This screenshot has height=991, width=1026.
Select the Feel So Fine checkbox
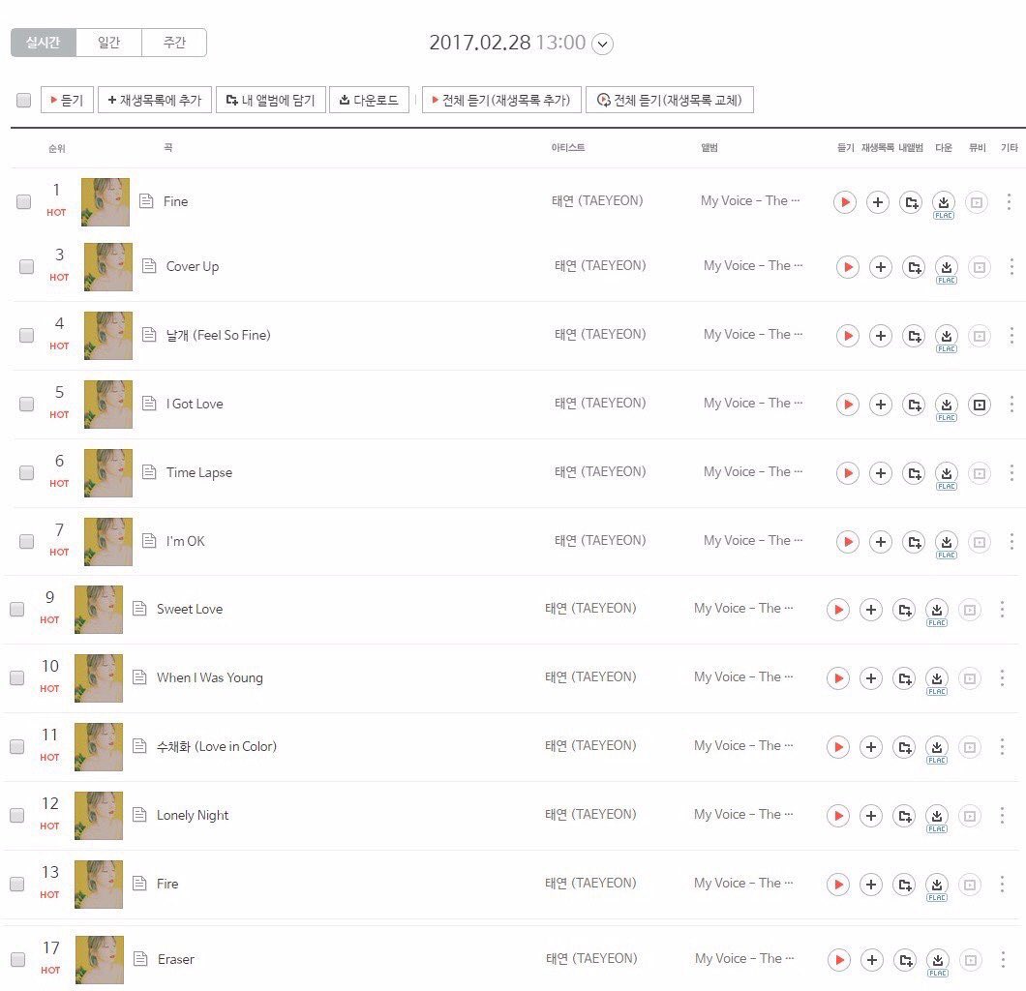tap(26, 335)
